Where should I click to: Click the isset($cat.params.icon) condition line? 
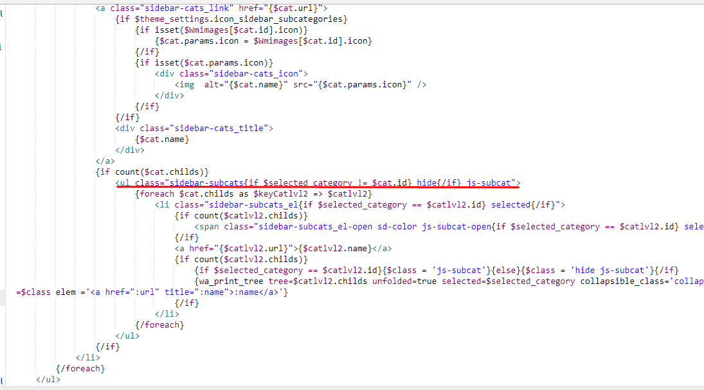(x=204, y=62)
